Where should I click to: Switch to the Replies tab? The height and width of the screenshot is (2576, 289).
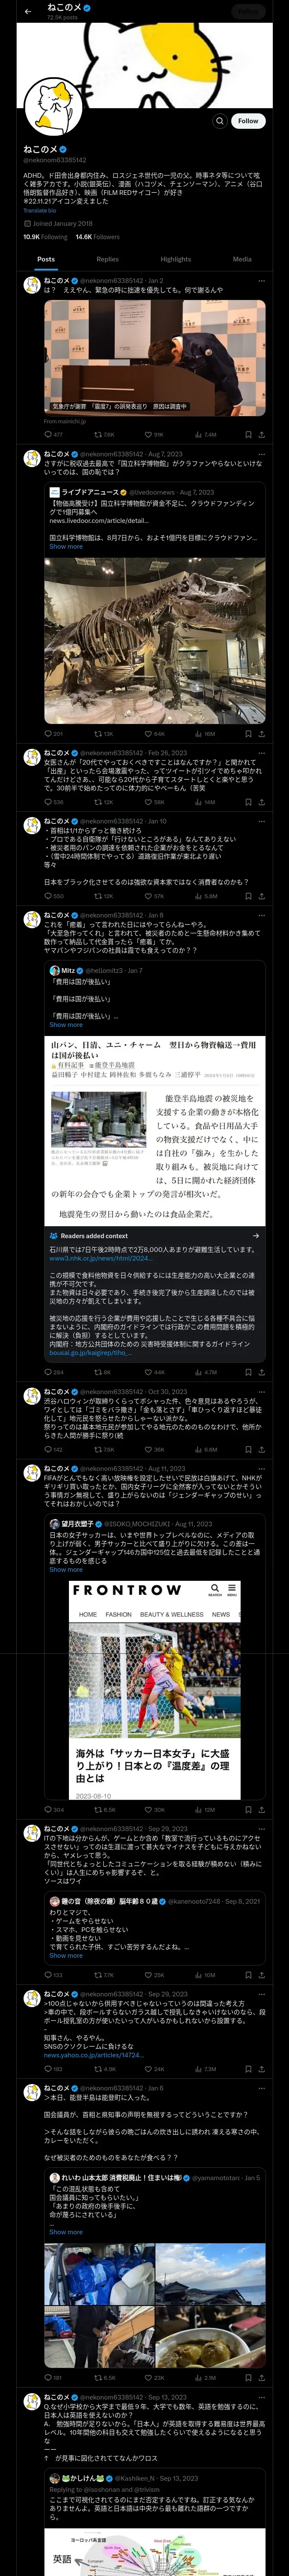(x=107, y=259)
